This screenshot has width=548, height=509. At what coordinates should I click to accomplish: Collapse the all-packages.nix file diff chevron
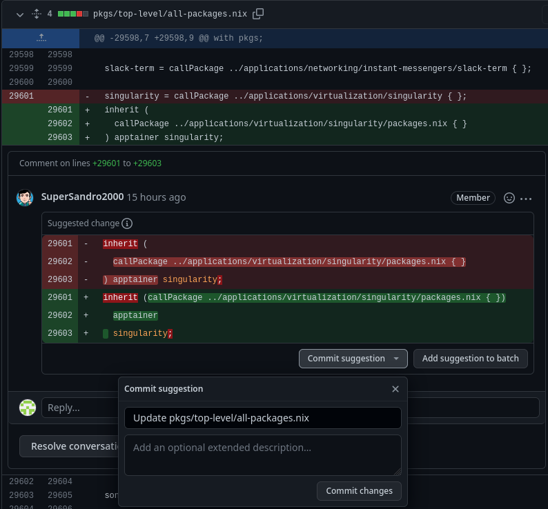pyautogui.click(x=20, y=14)
